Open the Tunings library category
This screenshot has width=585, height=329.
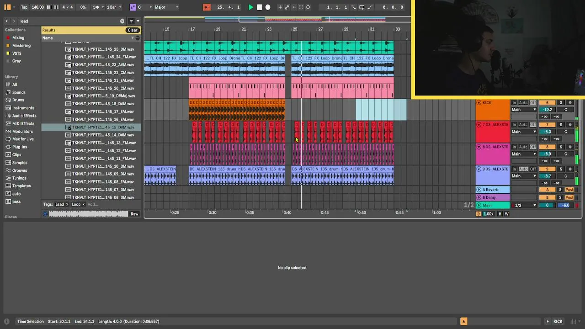[x=19, y=178]
